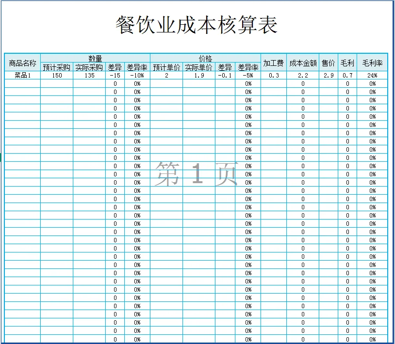The width and height of the screenshot is (395, 344).
Task: Click the price difference rate cell -5%
Action: pyautogui.click(x=248, y=75)
